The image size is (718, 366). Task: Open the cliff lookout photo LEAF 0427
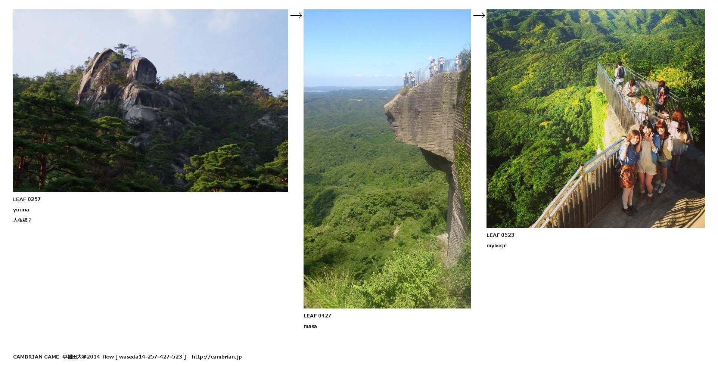coord(387,159)
